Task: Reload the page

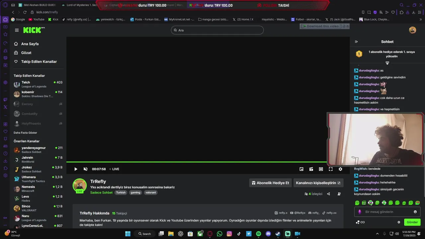Action: [x=25, y=12]
